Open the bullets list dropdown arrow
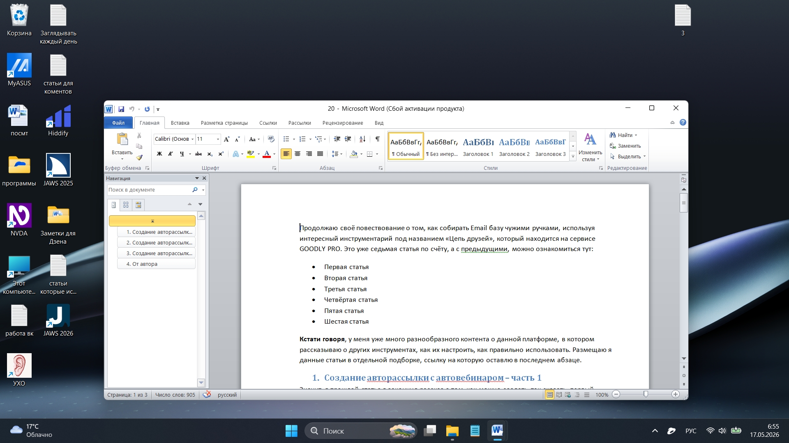Screen dimensions: 789x443 [x=294, y=139]
